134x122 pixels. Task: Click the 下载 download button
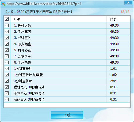(x=67, y=115)
